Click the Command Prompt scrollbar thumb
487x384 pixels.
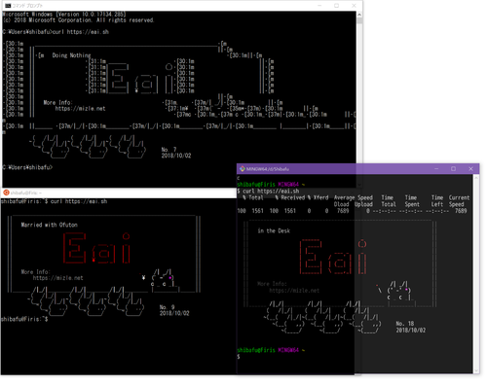tap(359, 21)
